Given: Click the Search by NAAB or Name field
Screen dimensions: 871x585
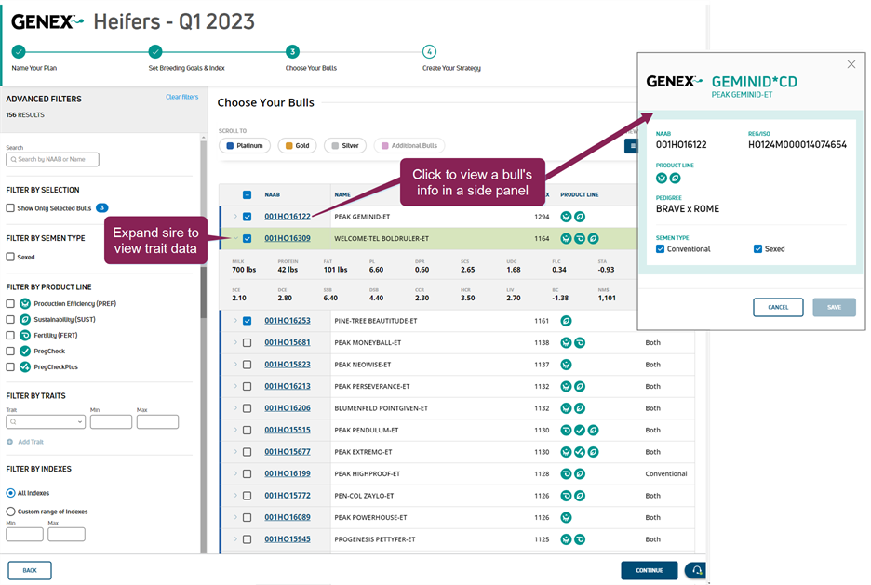Looking at the screenshot, I should (x=52, y=159).
